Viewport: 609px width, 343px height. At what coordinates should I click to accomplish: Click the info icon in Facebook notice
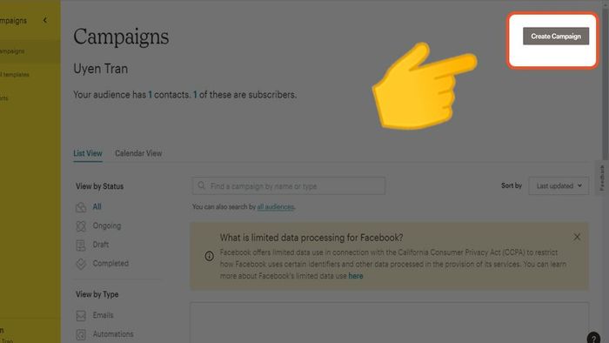[x=209, y=256]
